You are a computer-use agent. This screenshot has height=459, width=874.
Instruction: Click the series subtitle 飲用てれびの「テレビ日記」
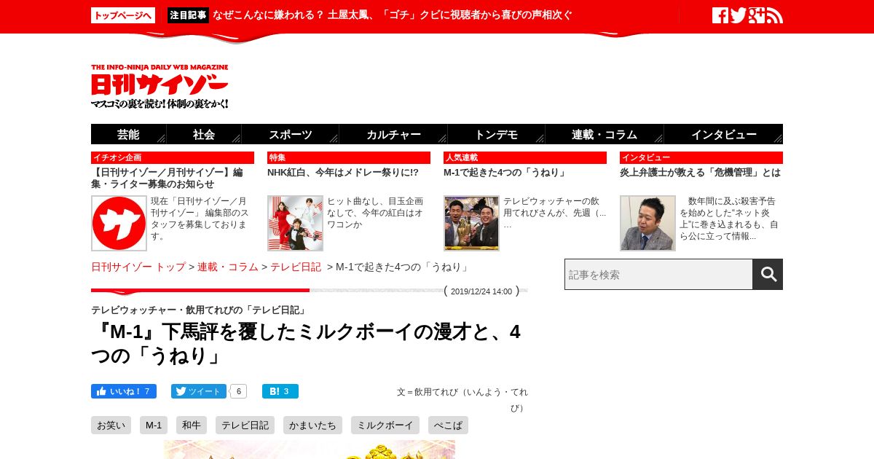click(x=199, y=310)
